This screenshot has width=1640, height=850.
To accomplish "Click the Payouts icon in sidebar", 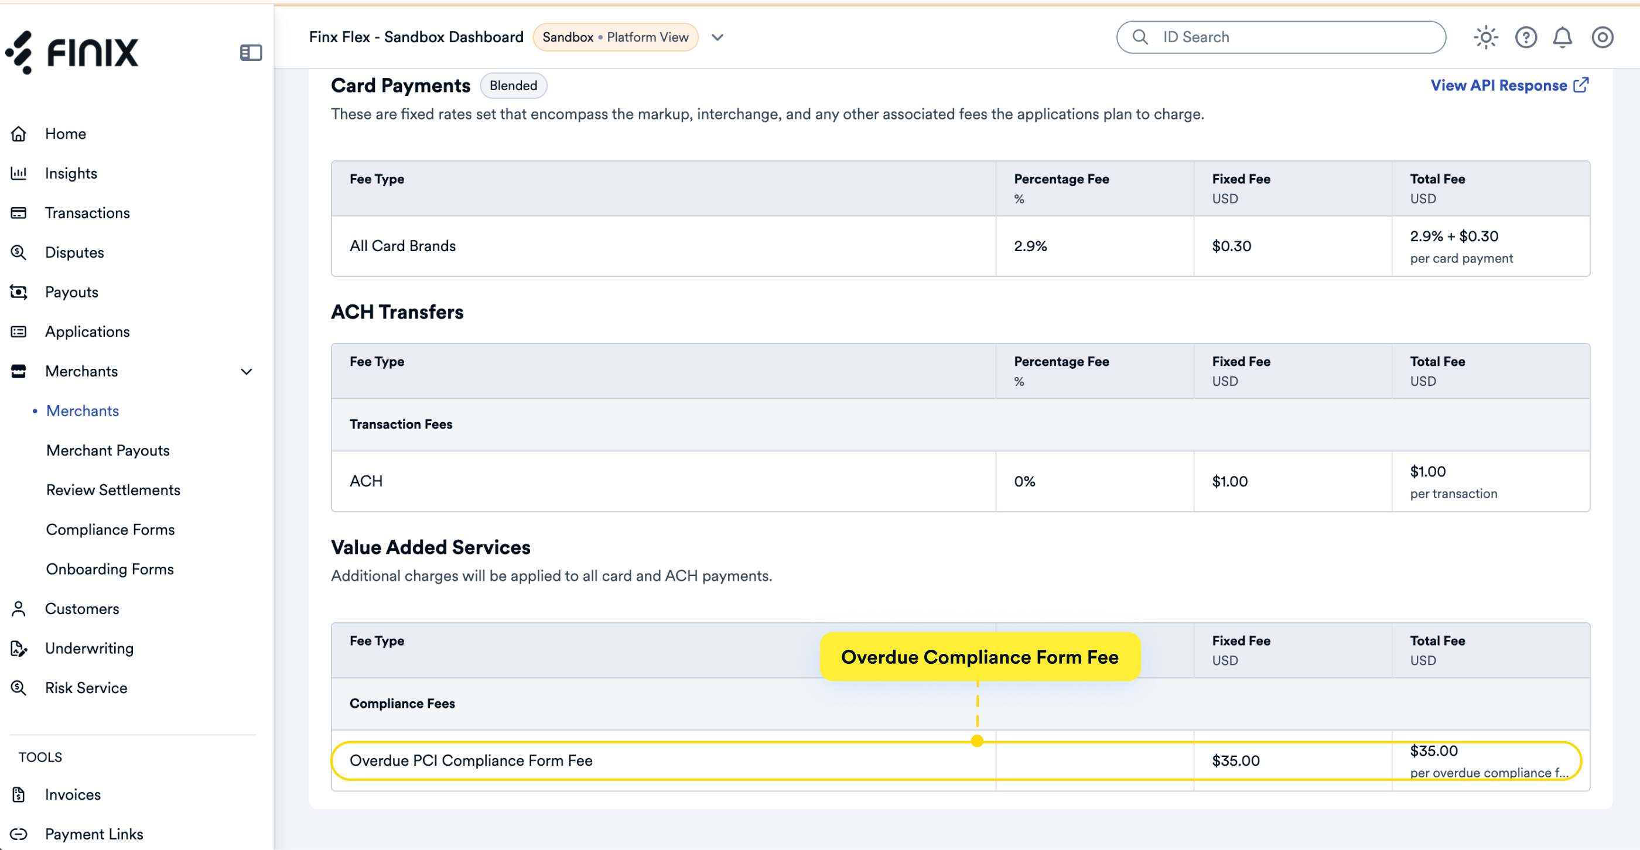I will tap(19, 292).
